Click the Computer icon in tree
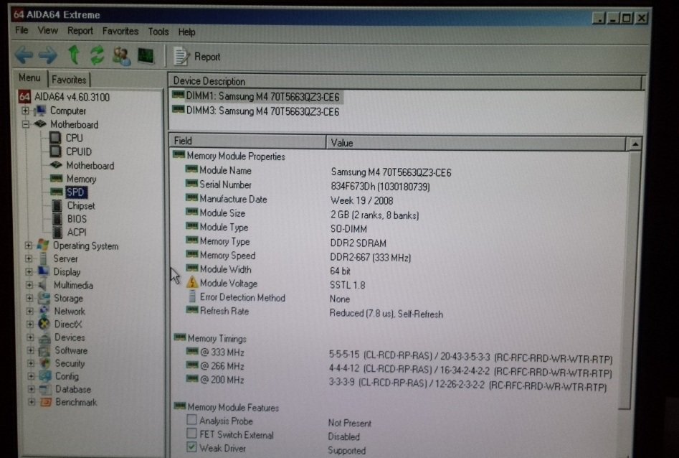This screenshot has height=458, width=679. pyautogui.click(x=40, y=111)
